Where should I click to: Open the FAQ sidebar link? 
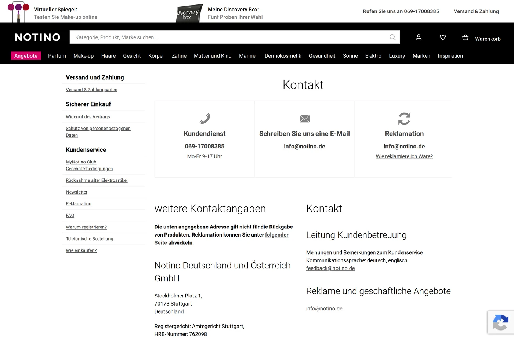[x=70, y=216]
